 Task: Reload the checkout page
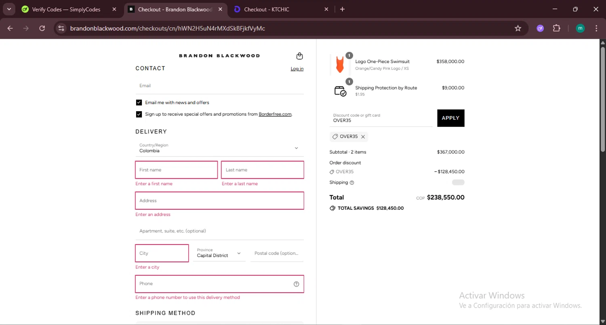pos(42,28)
